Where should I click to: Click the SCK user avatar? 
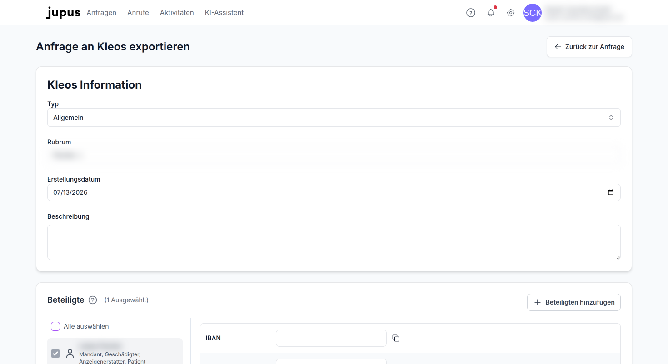[533, 13]
